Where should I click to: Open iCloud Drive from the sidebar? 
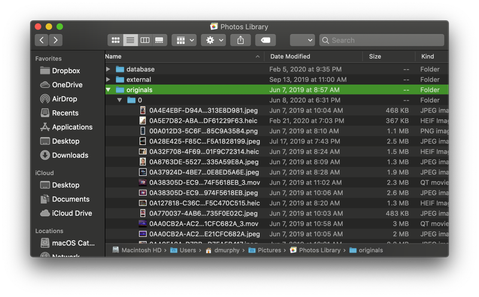(72, 213)
